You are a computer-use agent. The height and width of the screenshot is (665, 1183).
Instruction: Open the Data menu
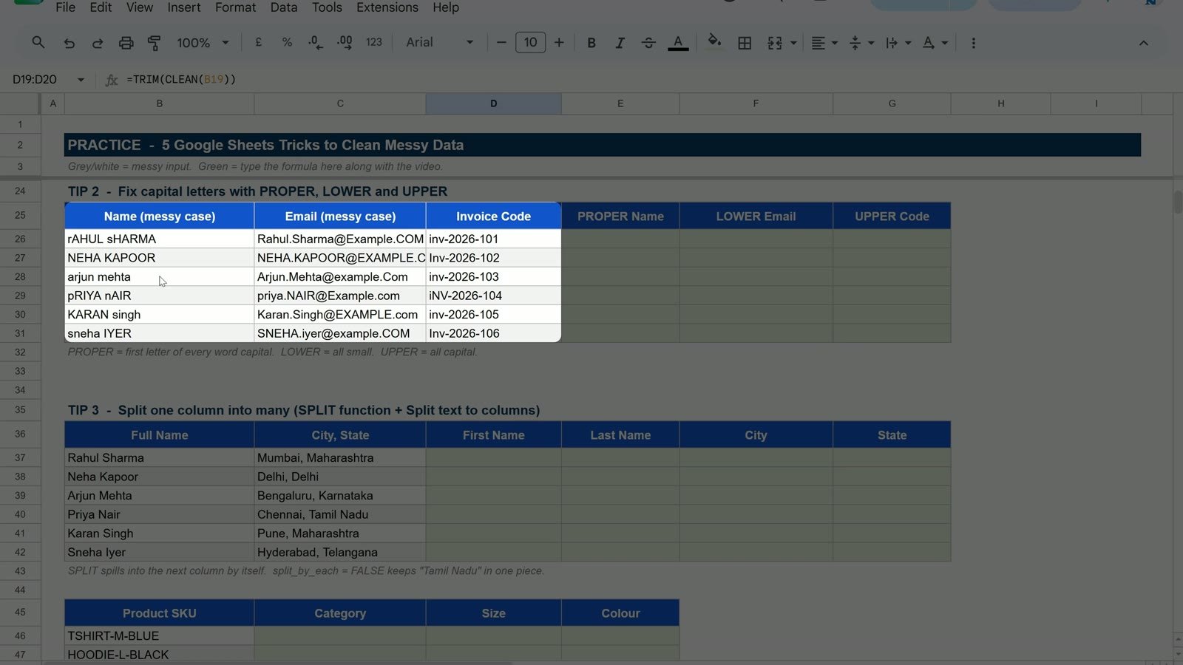[283, 7]
